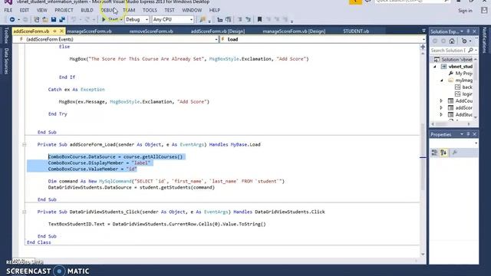Open the Start button dropdown arrow
491x276 pixels.
click(121, 19)
